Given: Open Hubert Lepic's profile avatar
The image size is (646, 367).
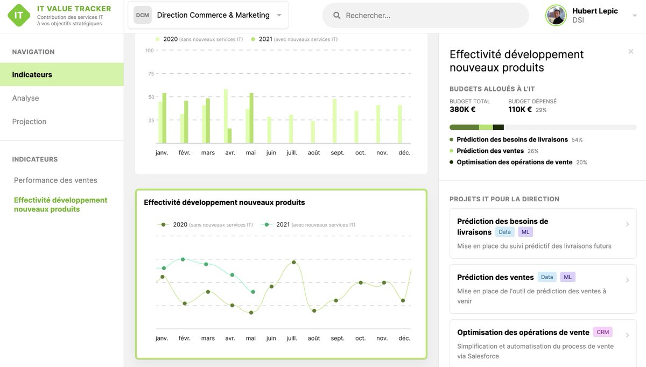Looking at the screenshot, I should click(555, 15).
